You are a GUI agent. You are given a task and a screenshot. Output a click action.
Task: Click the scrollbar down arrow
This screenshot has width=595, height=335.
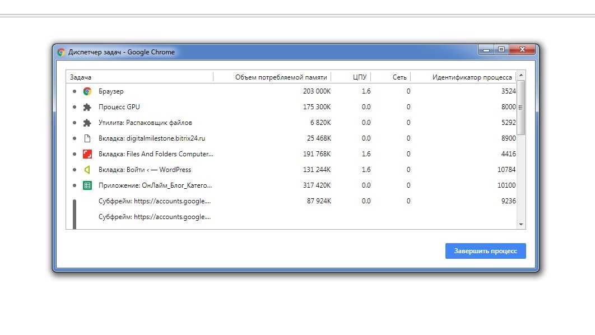521,224
